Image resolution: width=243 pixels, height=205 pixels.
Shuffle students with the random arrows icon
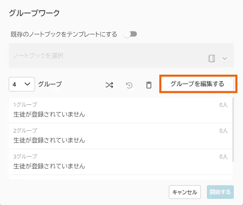[109, 85]
